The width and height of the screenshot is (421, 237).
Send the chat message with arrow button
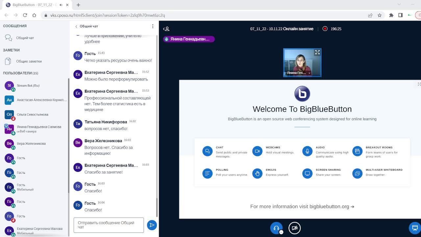tap(152, 225)
